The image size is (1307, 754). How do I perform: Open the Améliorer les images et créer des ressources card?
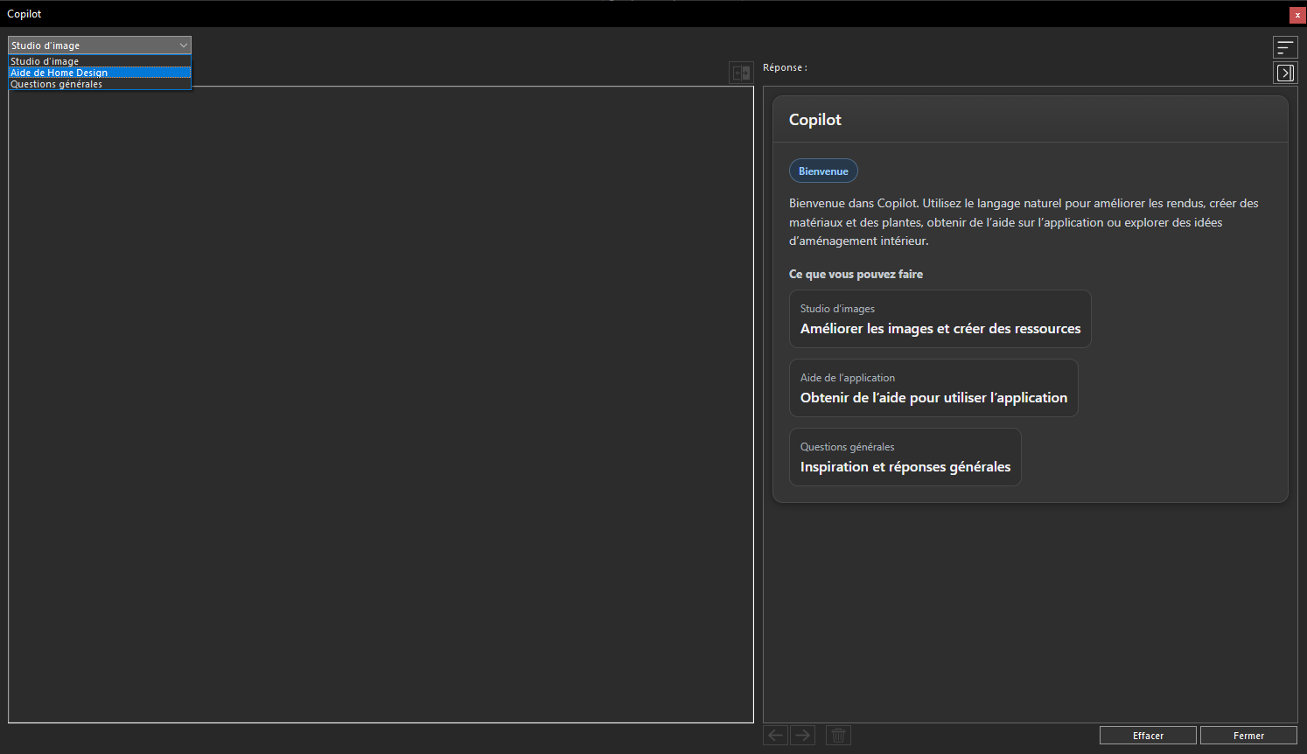pyautogui.click(x=940, y=319)
